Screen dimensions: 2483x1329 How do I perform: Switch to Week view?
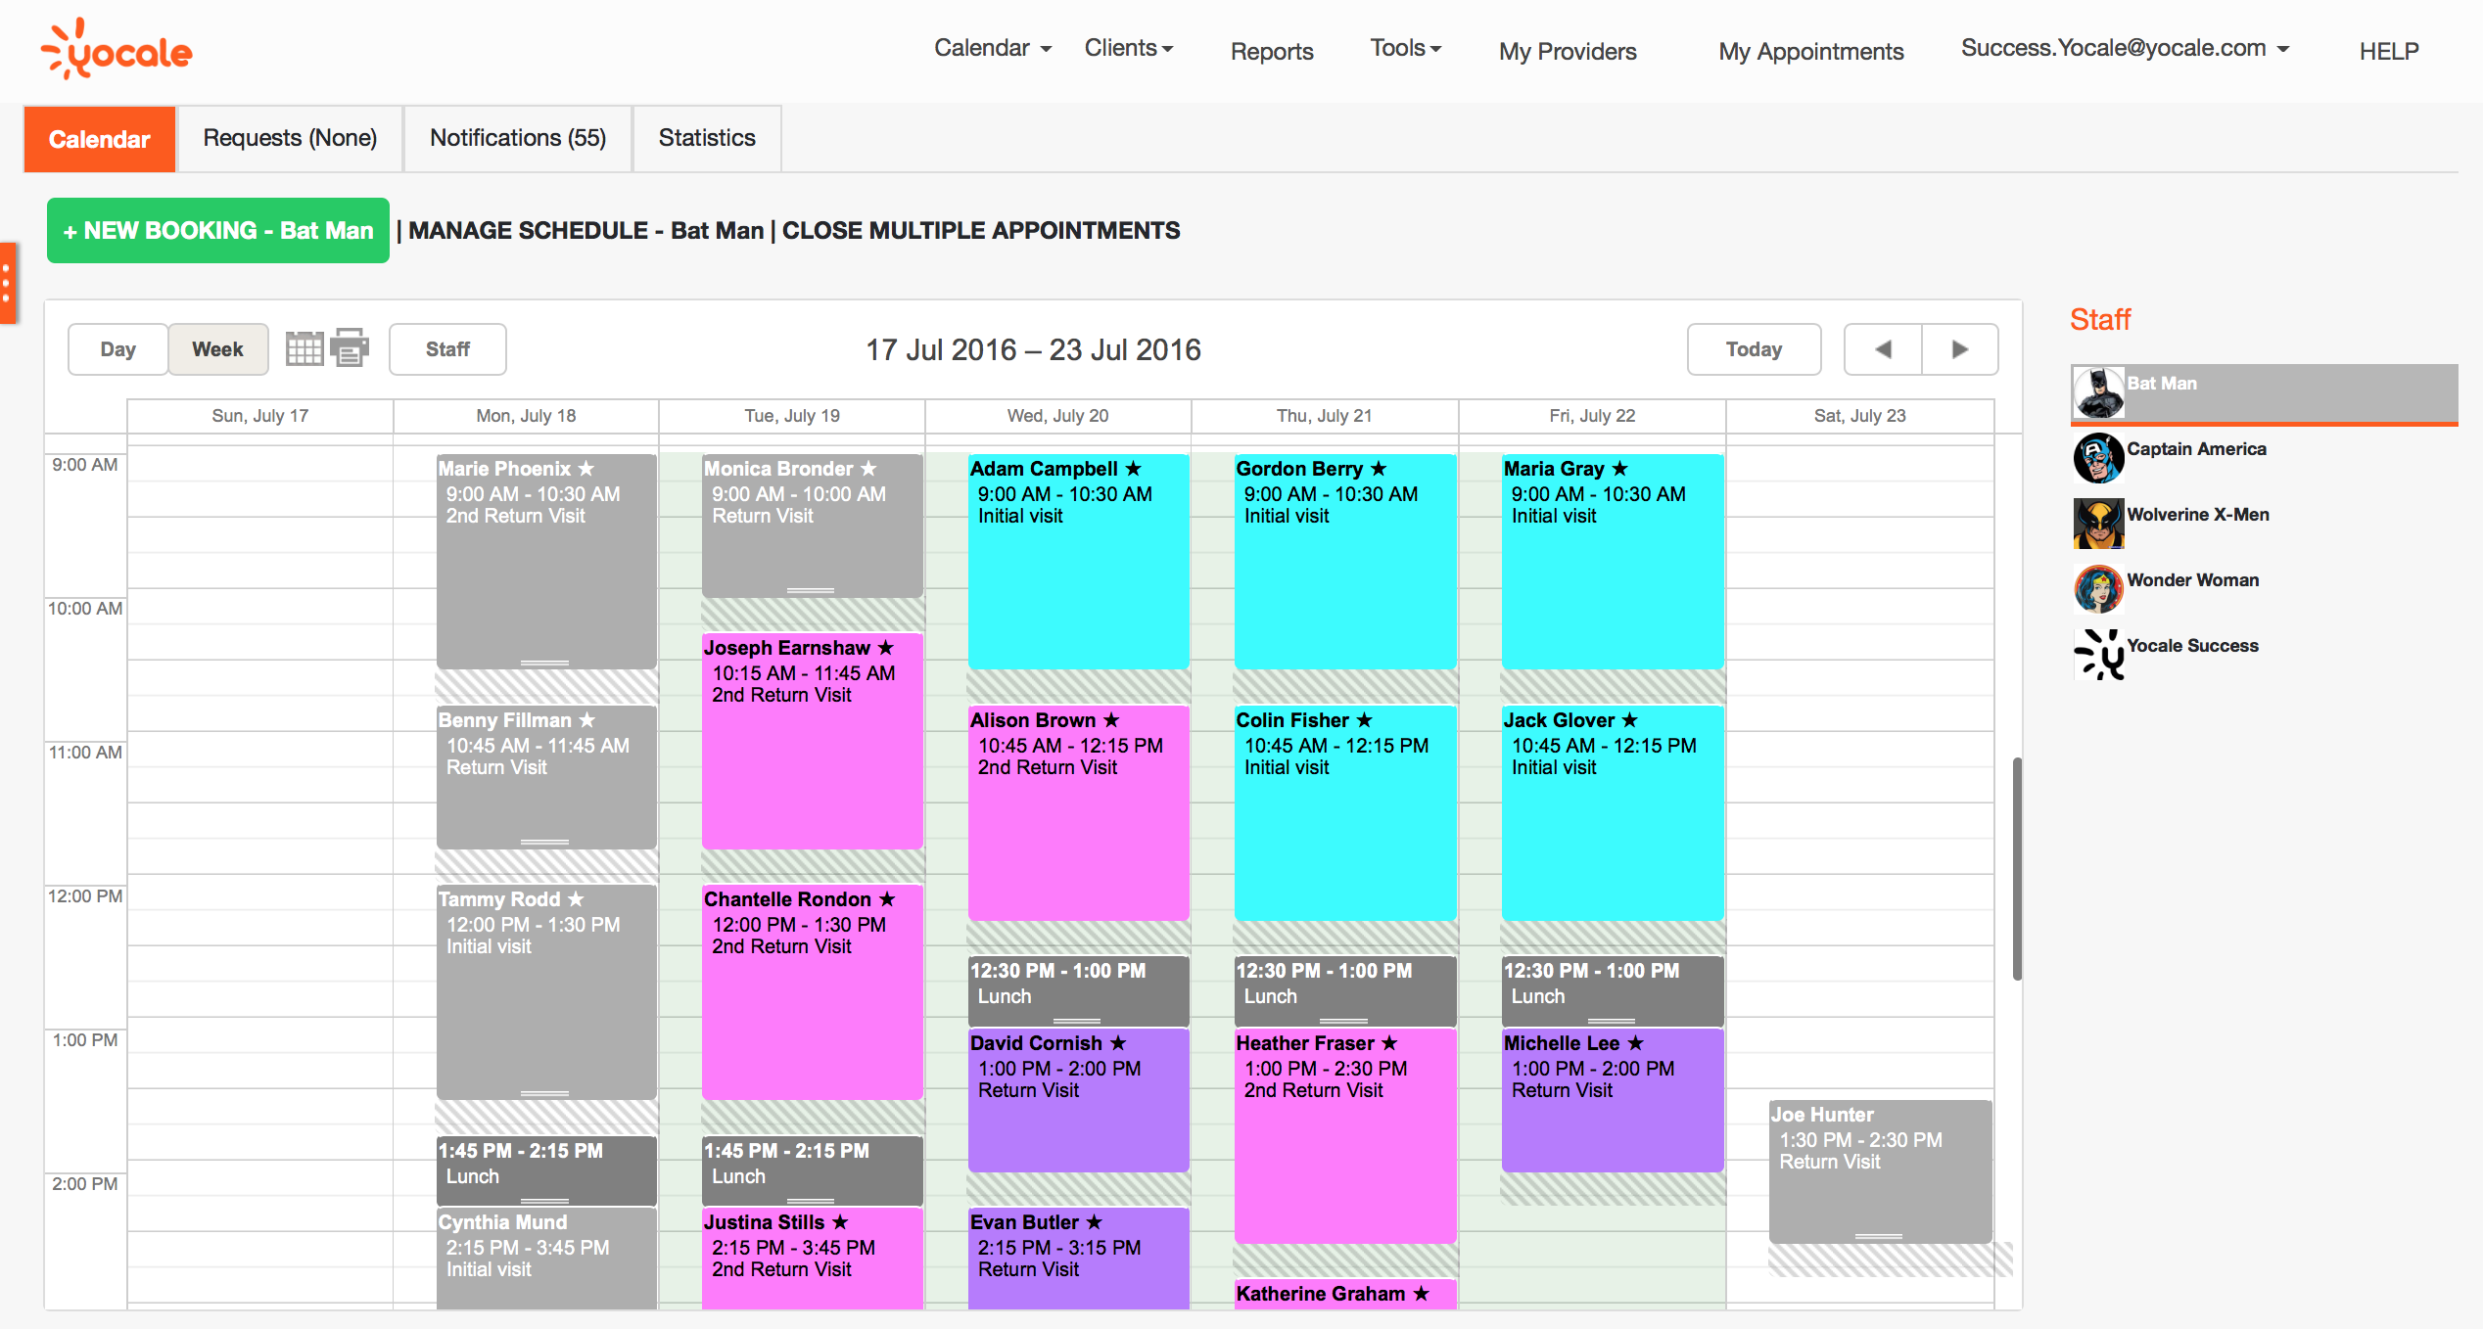(x=217, y=349)
